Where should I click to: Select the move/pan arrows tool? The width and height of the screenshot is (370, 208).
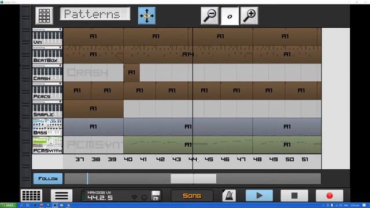click(146, 16)
